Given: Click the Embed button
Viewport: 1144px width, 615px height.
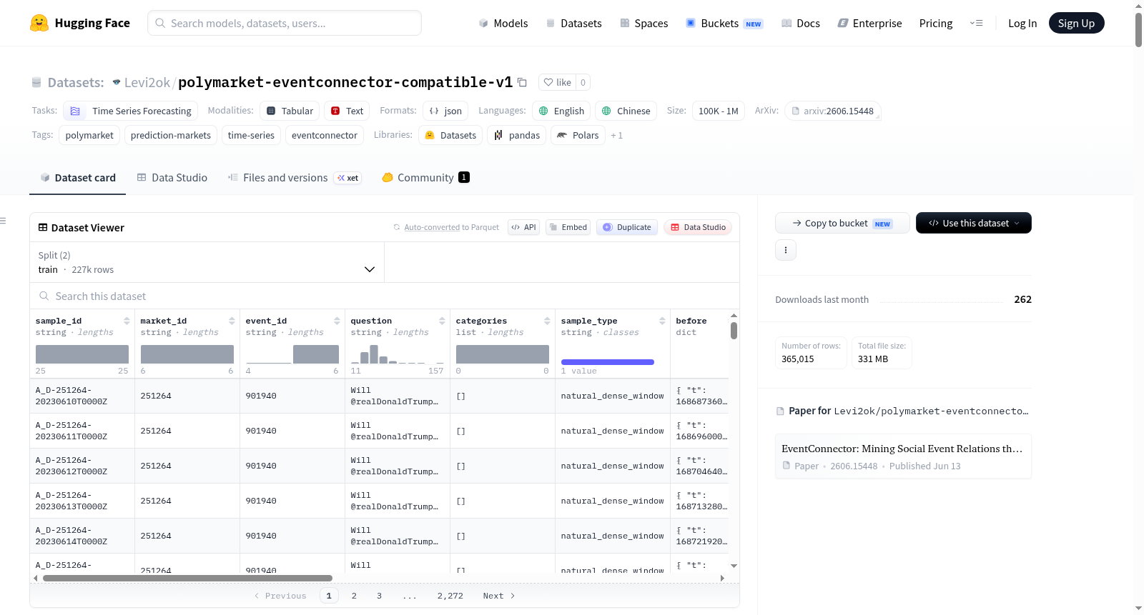Looking at the screenshot, I should click(x=568, y=227).
